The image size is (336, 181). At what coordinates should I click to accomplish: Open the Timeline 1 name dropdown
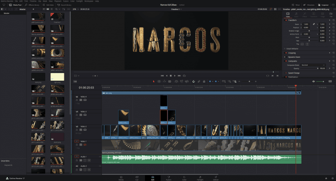176,9
